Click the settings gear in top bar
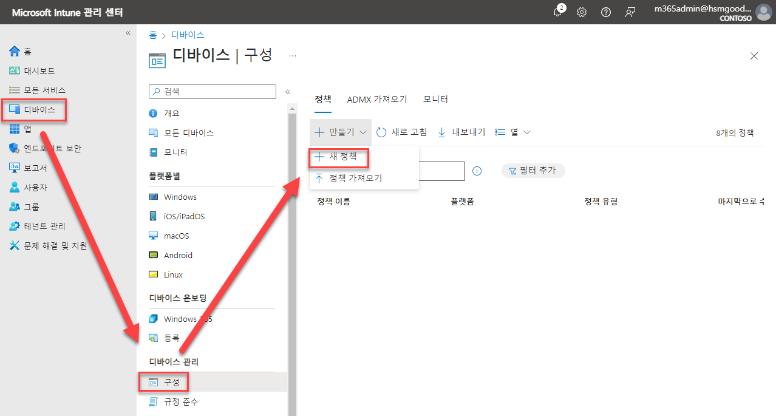 pos(581,12)
